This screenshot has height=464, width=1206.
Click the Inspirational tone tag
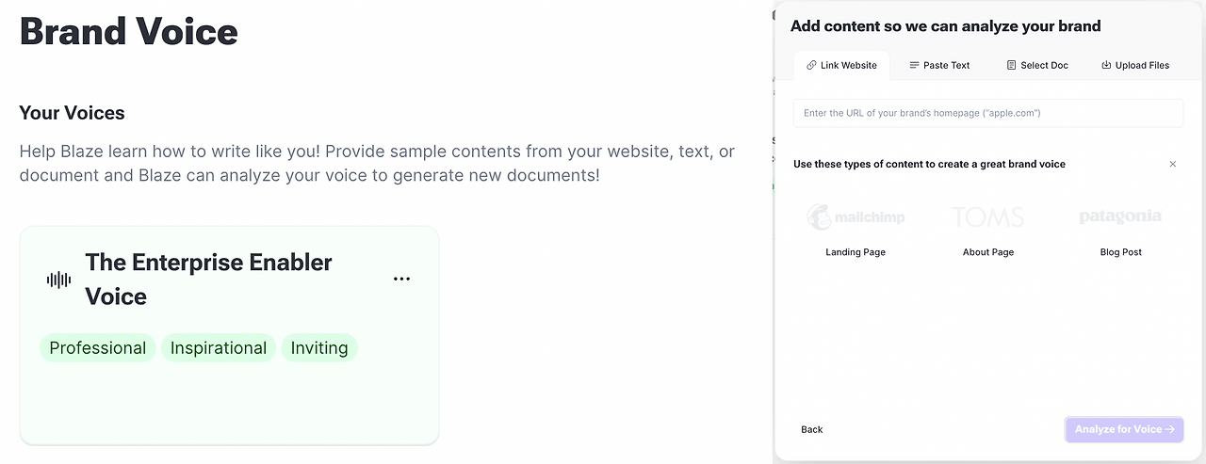219,348
